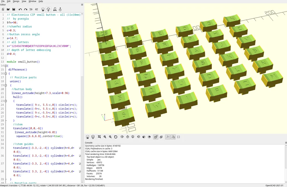
Task: Close the Editor panel
Action: [82, 5]
